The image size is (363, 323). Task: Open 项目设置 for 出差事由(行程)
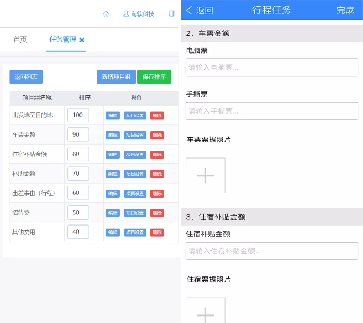click(135, 193)
